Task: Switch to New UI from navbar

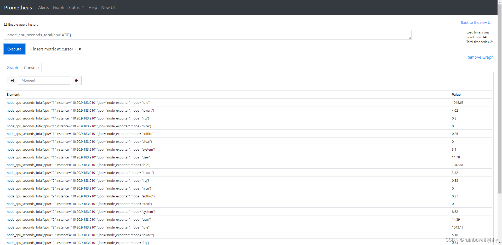Action: 108,7
